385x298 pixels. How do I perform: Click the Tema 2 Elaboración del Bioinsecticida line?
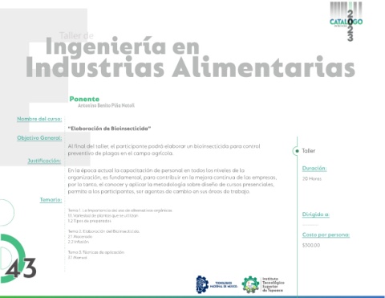[103, 231]
